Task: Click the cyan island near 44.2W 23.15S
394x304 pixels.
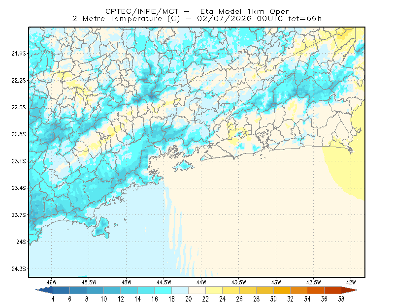Action: (x=183, y=166)
